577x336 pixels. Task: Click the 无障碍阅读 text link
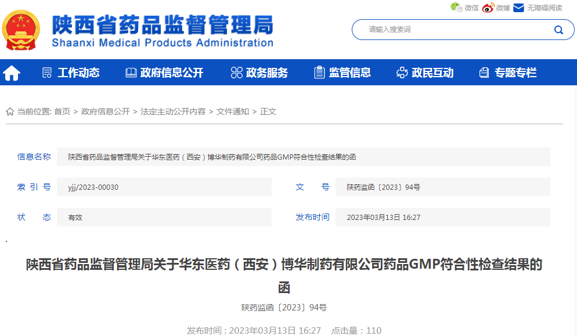544,8
